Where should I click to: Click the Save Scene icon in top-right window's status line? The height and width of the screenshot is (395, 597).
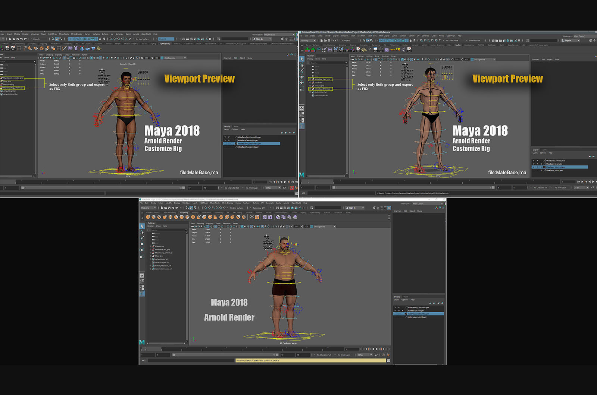(329, 41)
